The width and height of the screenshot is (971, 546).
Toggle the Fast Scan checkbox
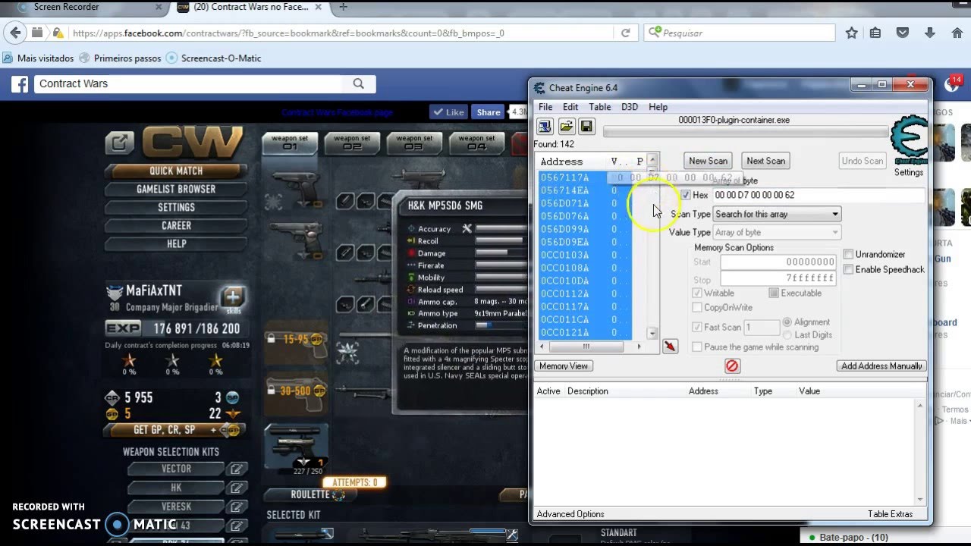(697, 327)
